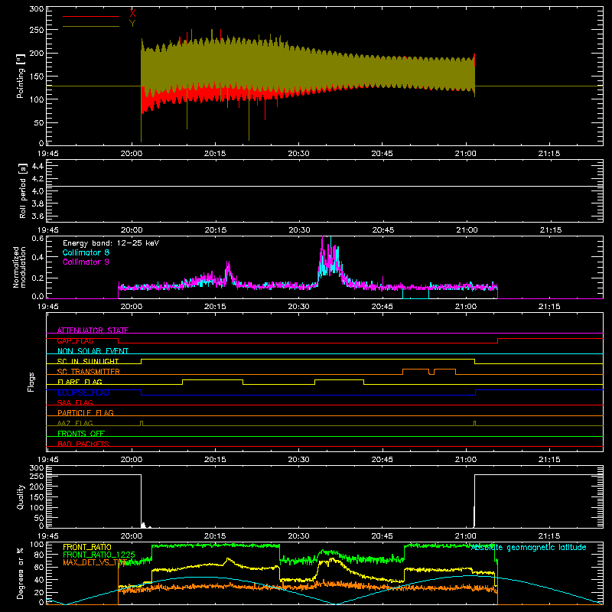Click the 'Degrees or %' axis title
Screen dimensions: 612x612
pos(21,573)
